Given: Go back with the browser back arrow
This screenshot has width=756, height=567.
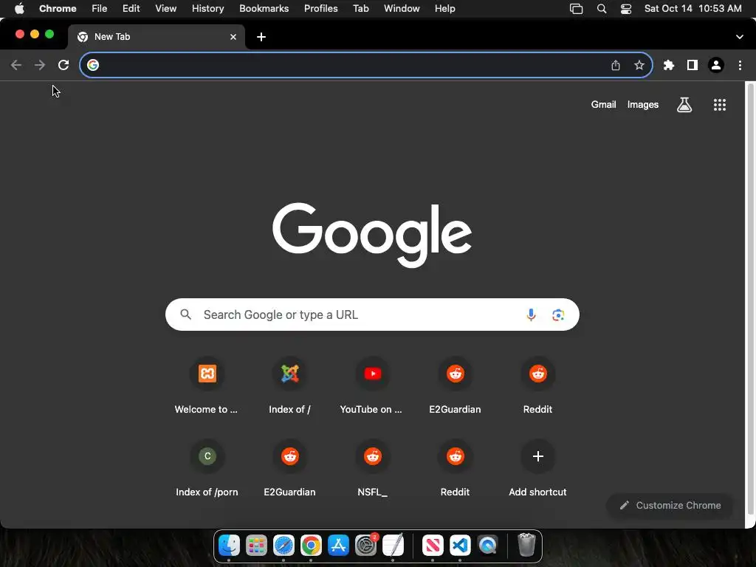Looking at the screenshot, I should coord(16,65).
